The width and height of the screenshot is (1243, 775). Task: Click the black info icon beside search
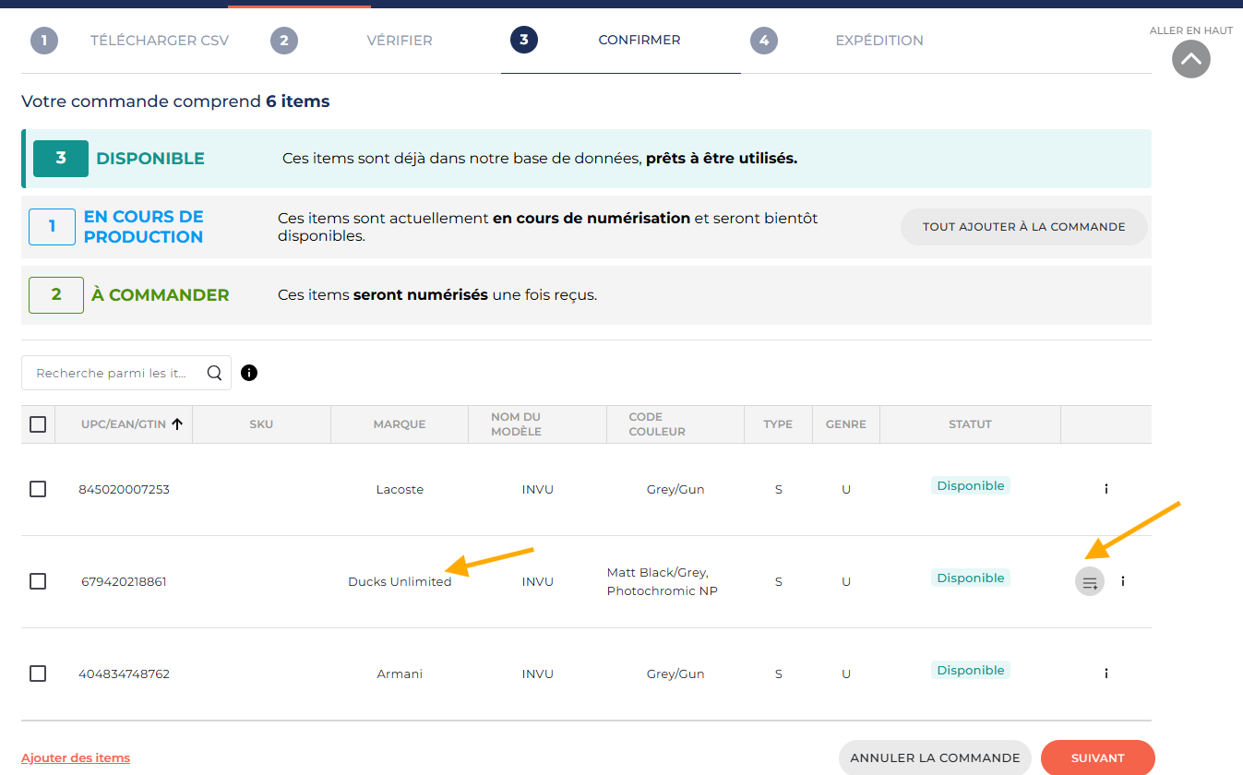pyautogui.click(x=249, y=373)
